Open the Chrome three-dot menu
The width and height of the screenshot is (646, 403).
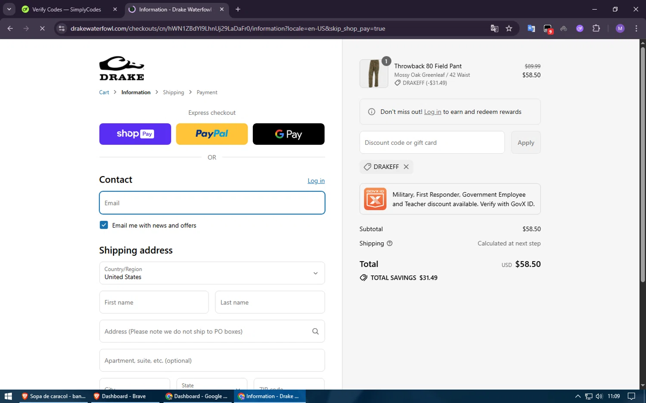(x=636, y=28)
